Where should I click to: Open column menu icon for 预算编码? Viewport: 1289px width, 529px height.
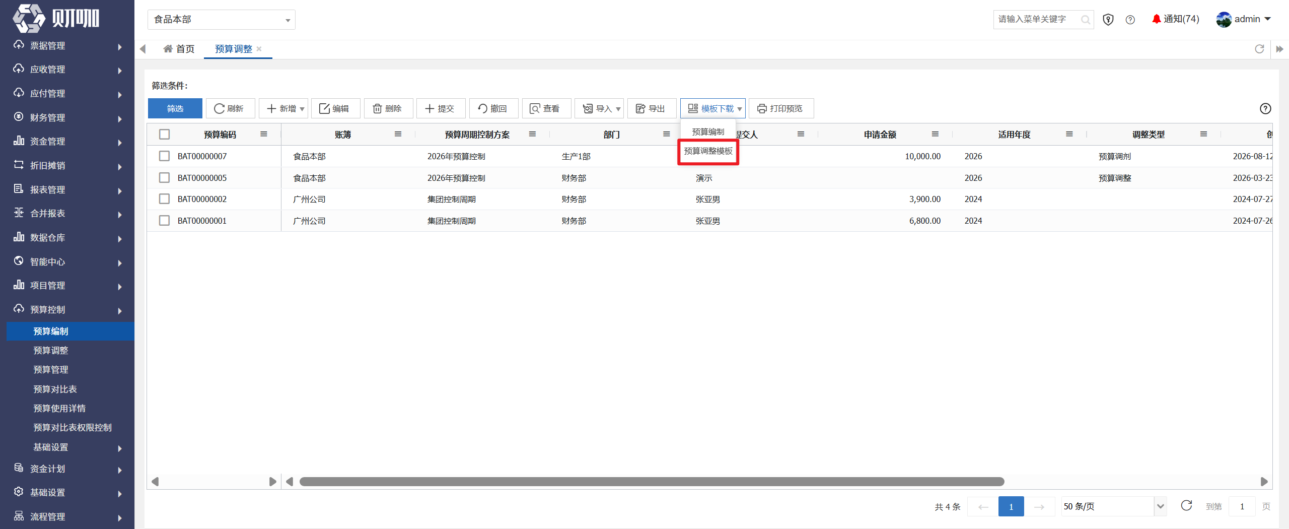pyautogui.click(x=264, y=134)
